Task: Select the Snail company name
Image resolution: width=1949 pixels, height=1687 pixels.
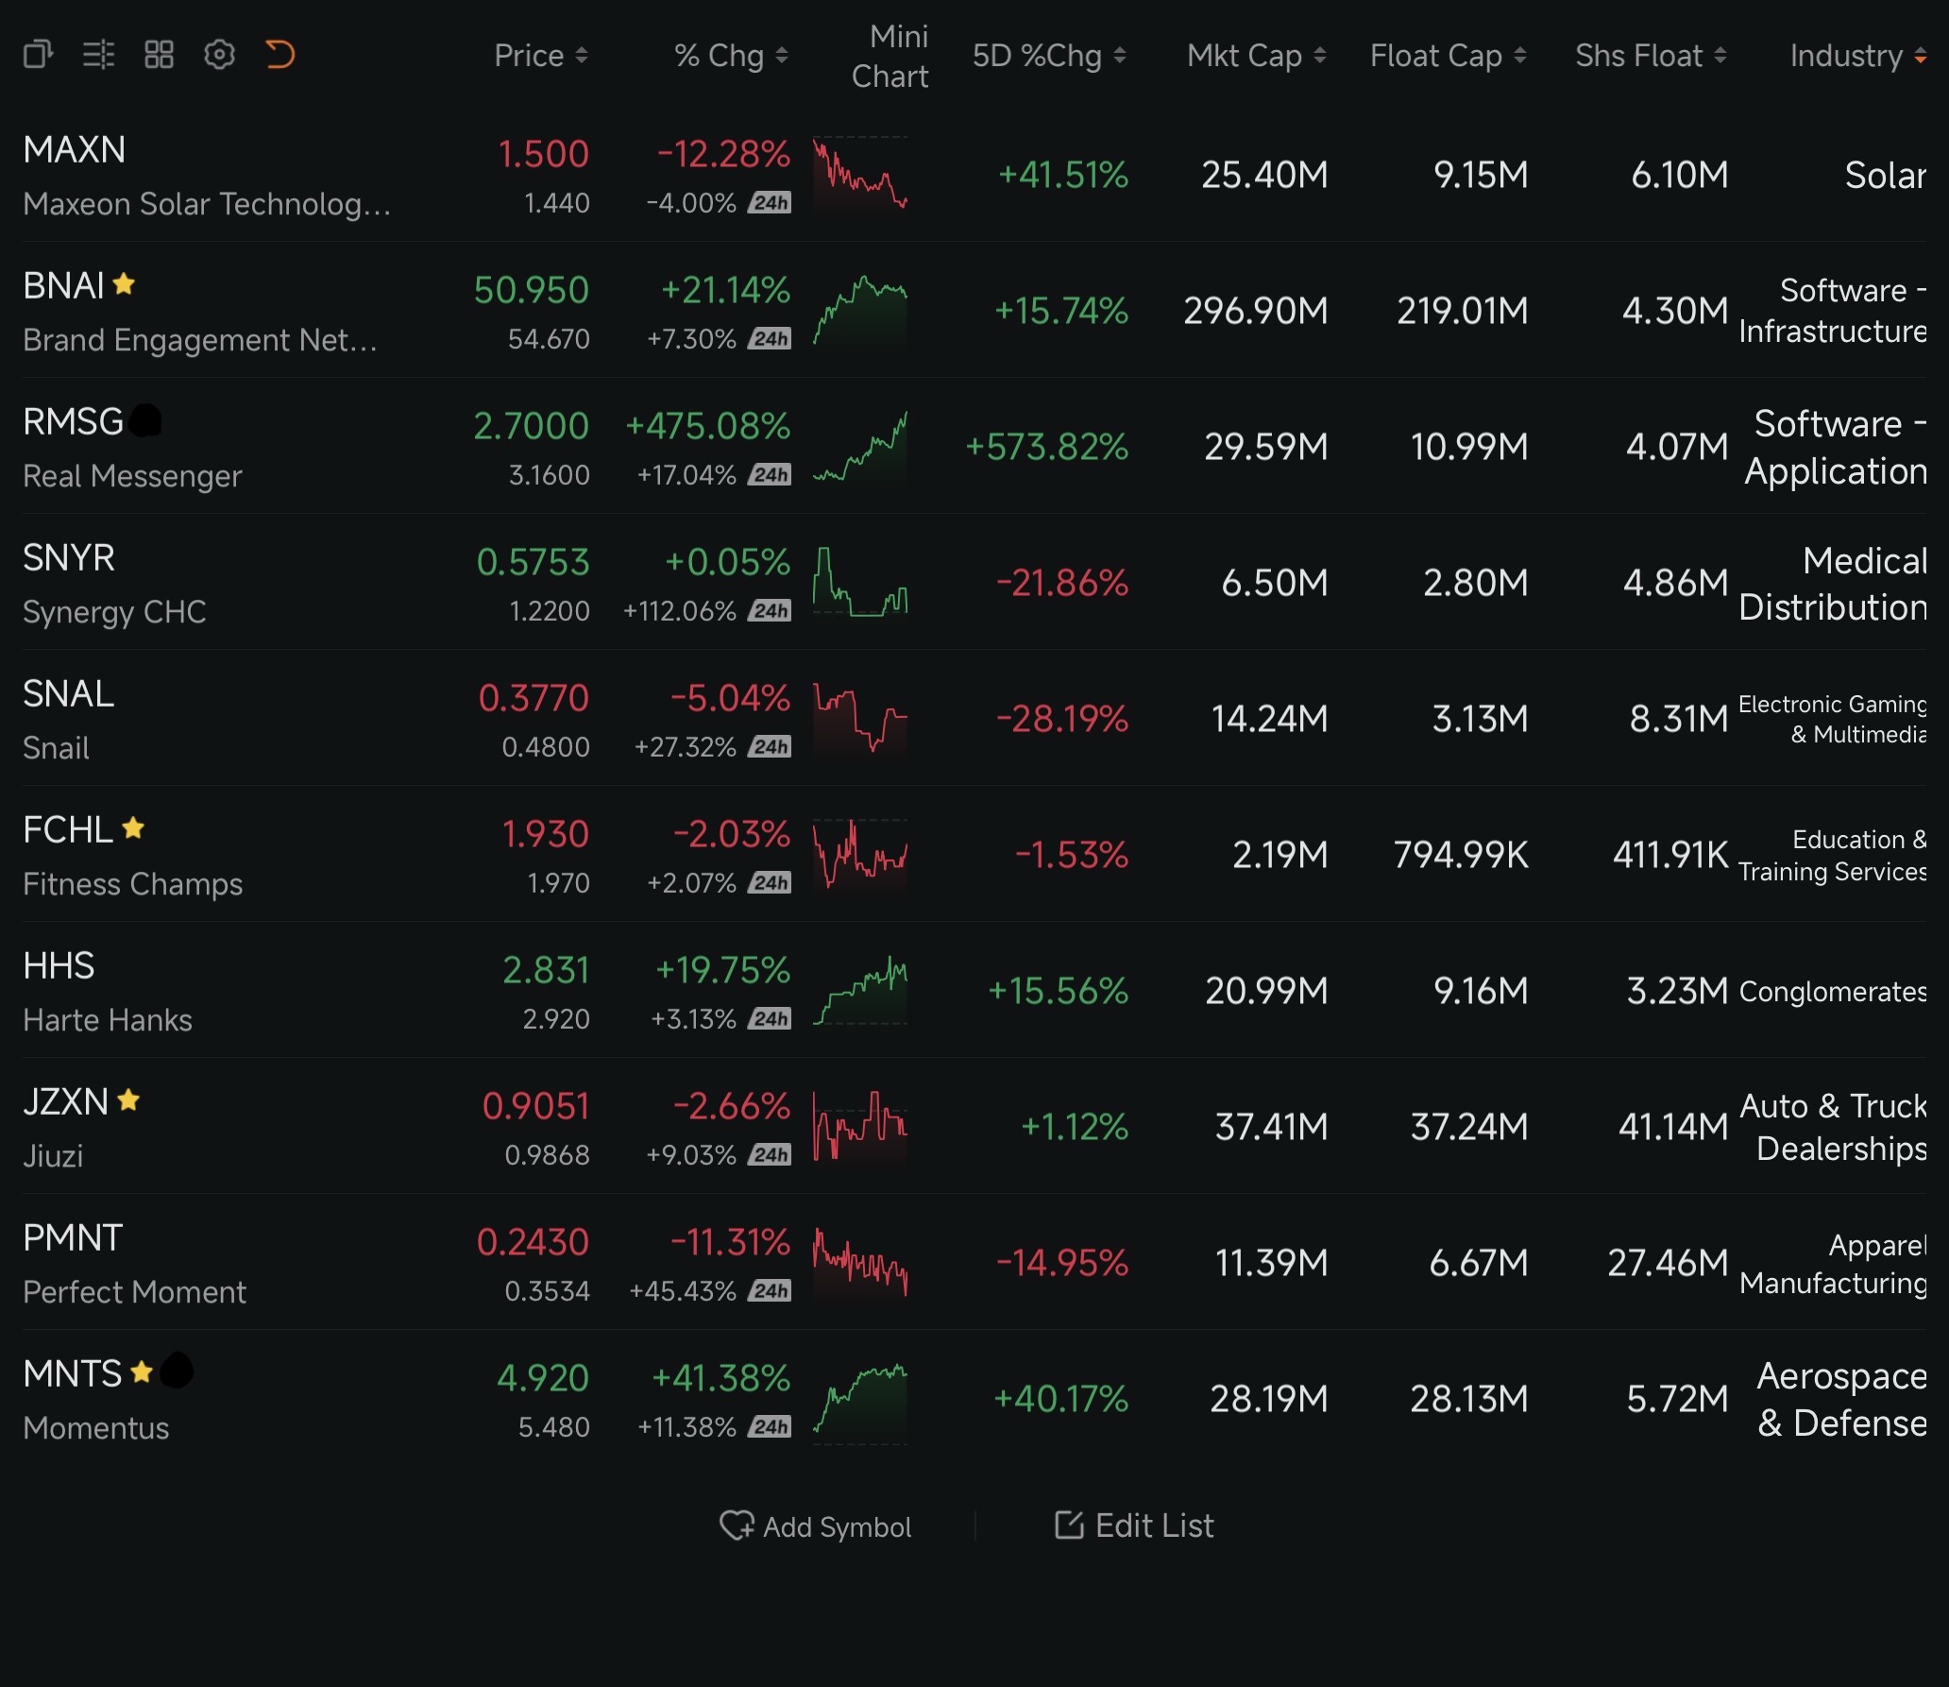Action: point(56,748)
